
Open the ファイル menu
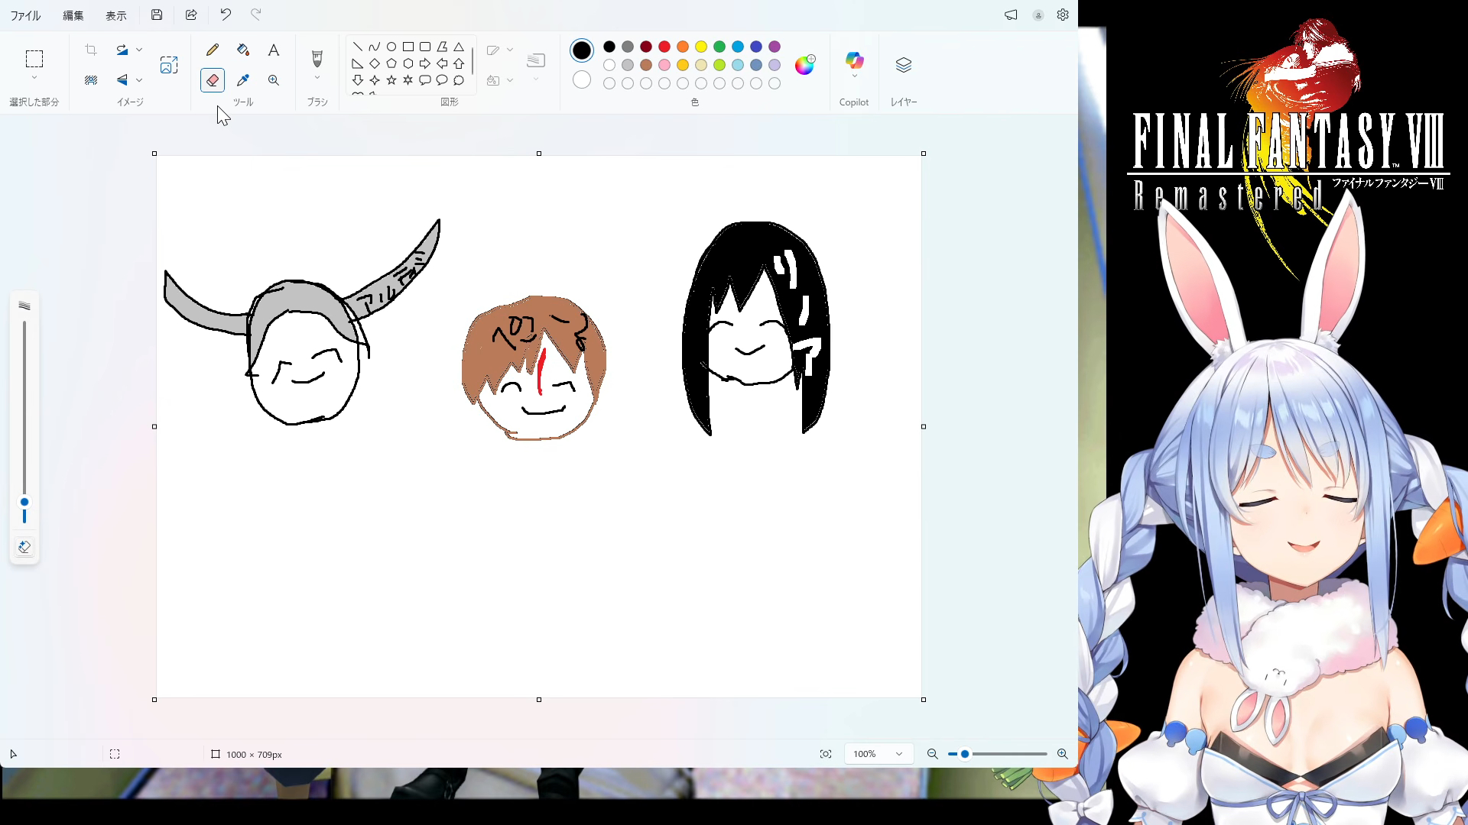(x=25, y=15)
